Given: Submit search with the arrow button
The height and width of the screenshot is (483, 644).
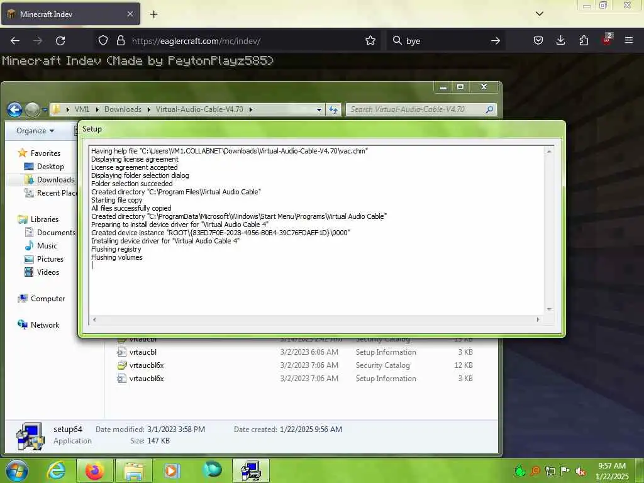Looking at the screenshot, I should pyautogui.click(x=496, y=41).
